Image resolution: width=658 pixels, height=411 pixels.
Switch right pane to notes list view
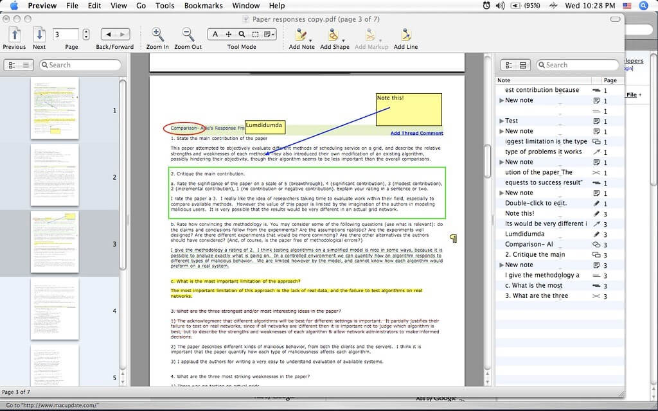point(509,65)
